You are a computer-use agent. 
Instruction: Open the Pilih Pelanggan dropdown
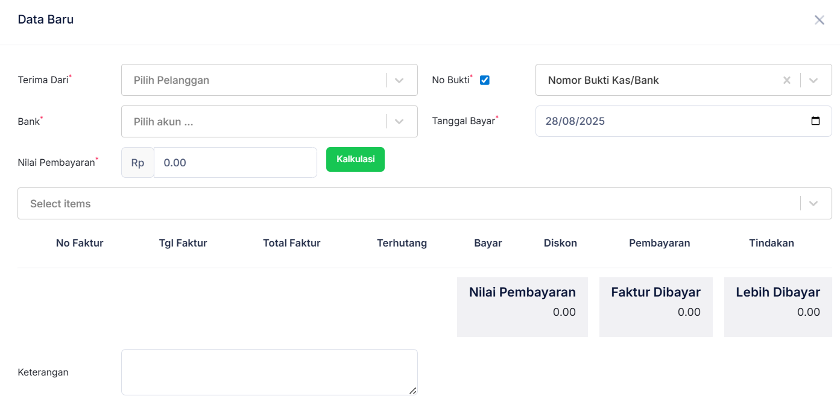click(269, 80)
